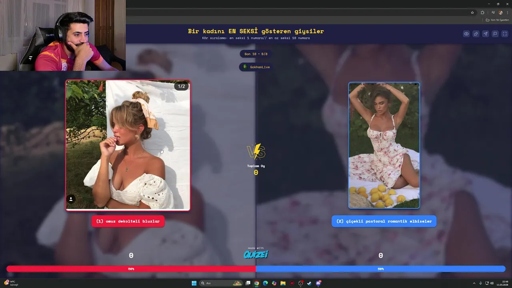Click the quiz title heading text
Viewport: 512px width, 288px height.
(x=256, y=31)
